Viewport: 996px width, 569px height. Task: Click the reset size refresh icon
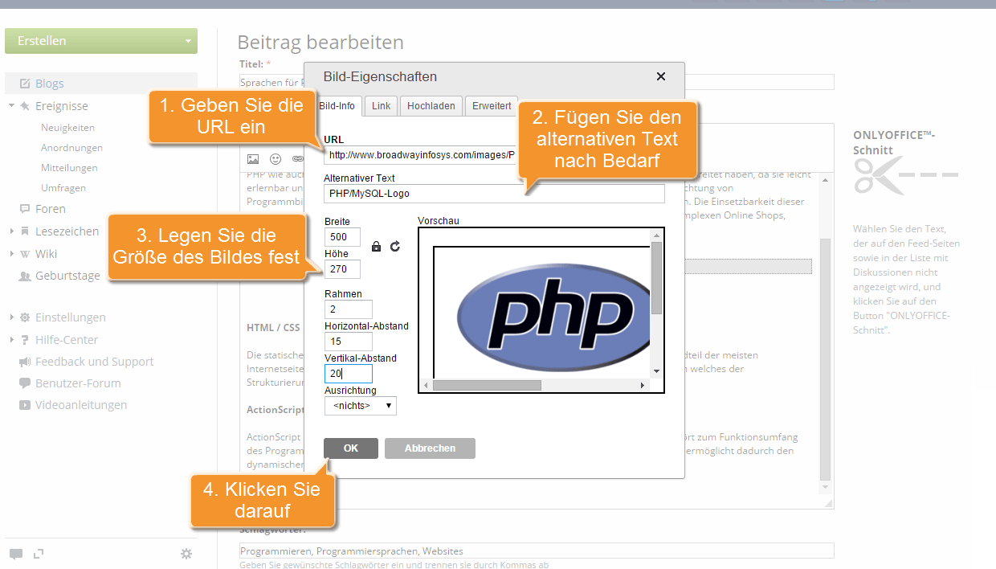(395, 247)
